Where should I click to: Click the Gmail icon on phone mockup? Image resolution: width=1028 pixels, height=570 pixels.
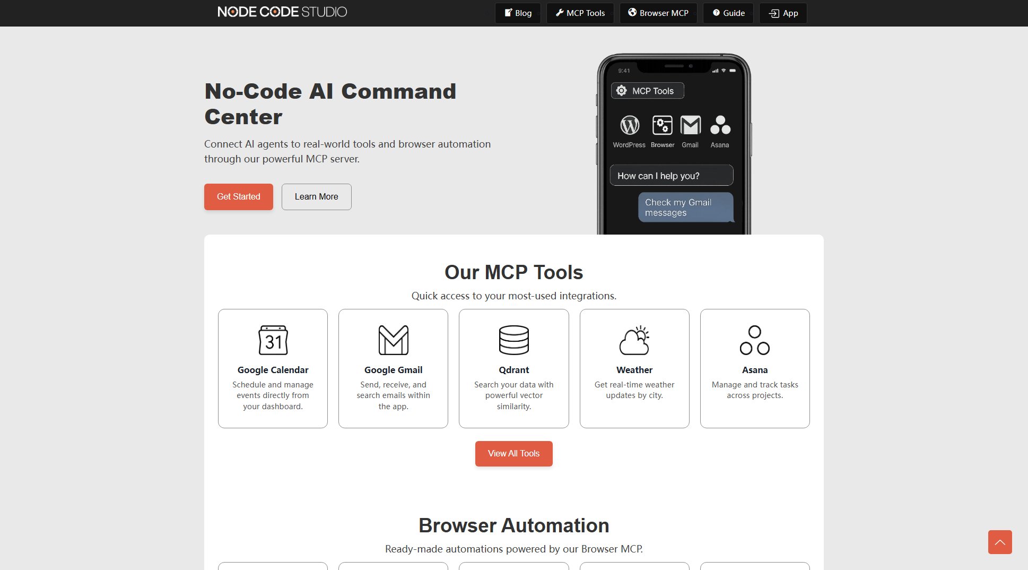click(690, 125)
